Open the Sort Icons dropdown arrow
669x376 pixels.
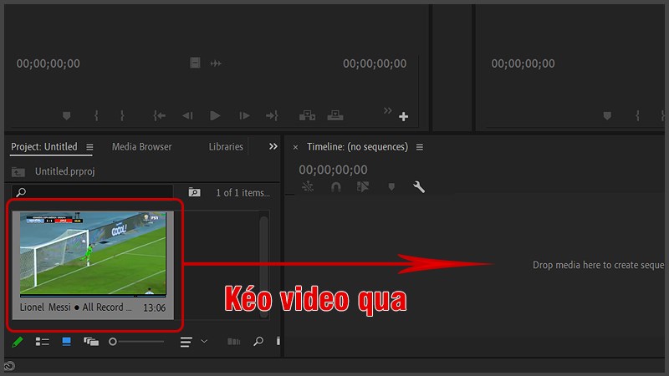point(204,342)
